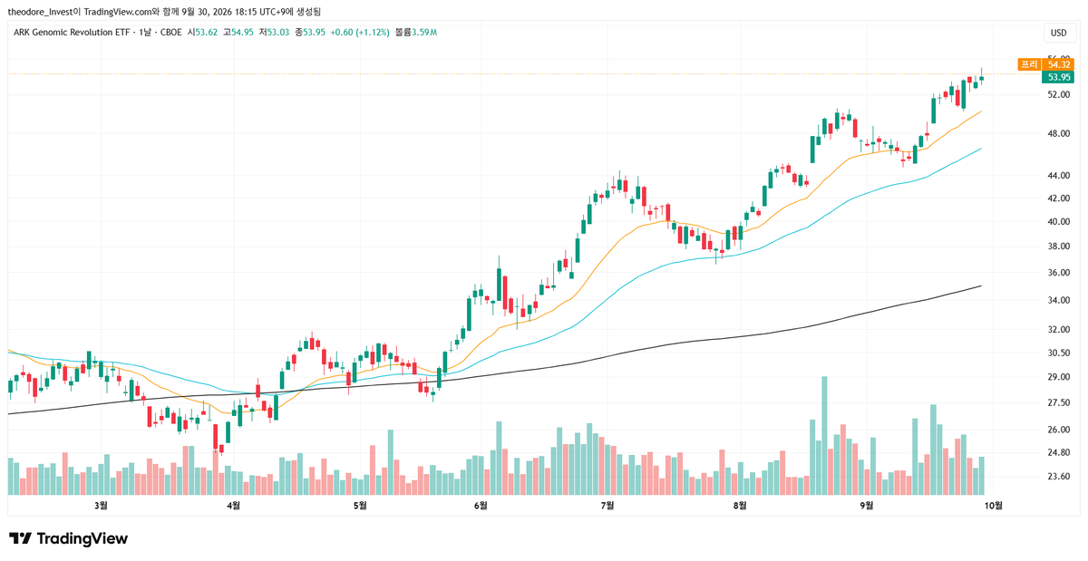Click the 8월 label on the time axis
1088x561 pixels.
(x=740, y=505)
